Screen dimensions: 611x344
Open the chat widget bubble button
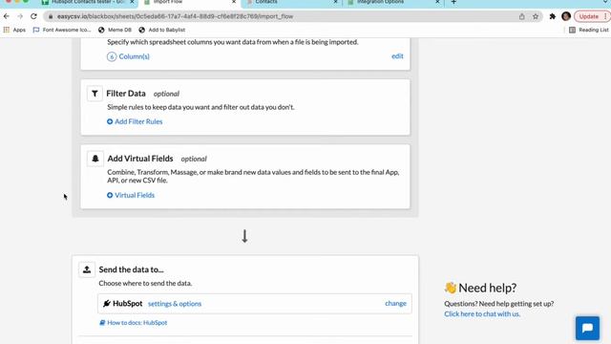pyautogui.click(x=588, y=328)
